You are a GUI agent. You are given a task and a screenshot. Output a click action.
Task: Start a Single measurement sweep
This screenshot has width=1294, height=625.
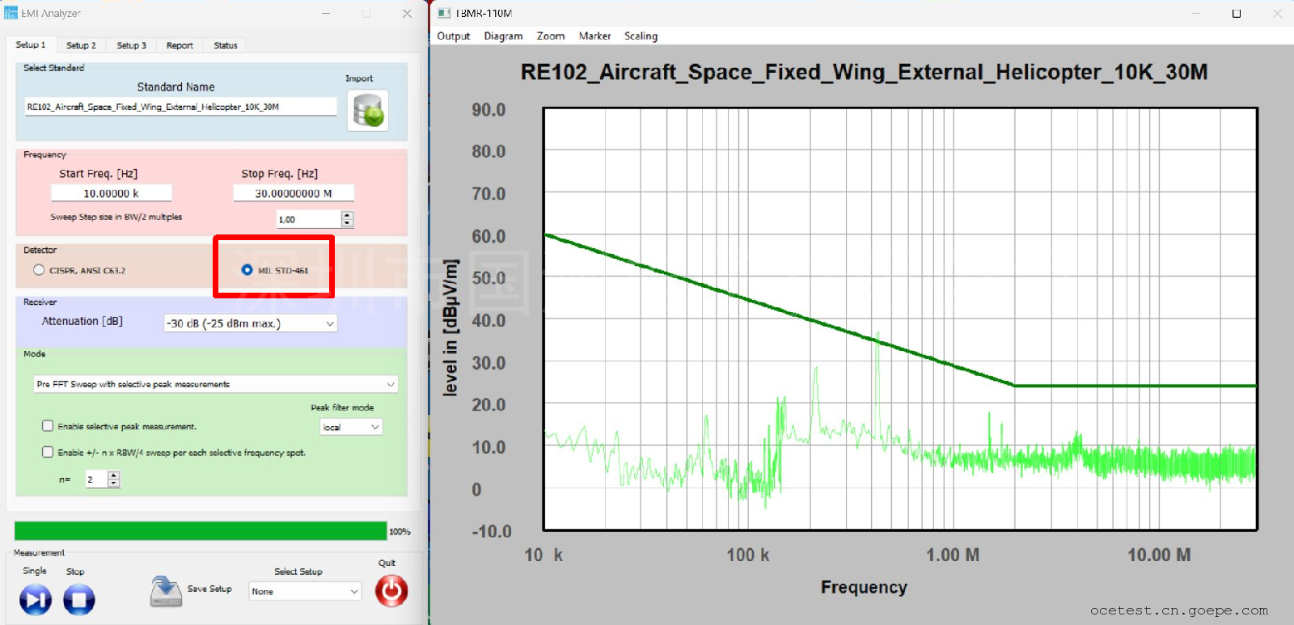pyautogui.click(x=36, y=600)
